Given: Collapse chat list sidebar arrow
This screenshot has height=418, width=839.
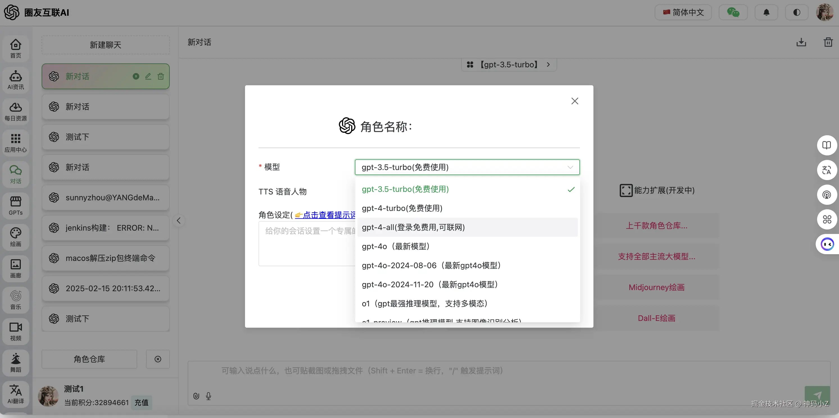Looking at the screenshot, I should coord(178,221).
